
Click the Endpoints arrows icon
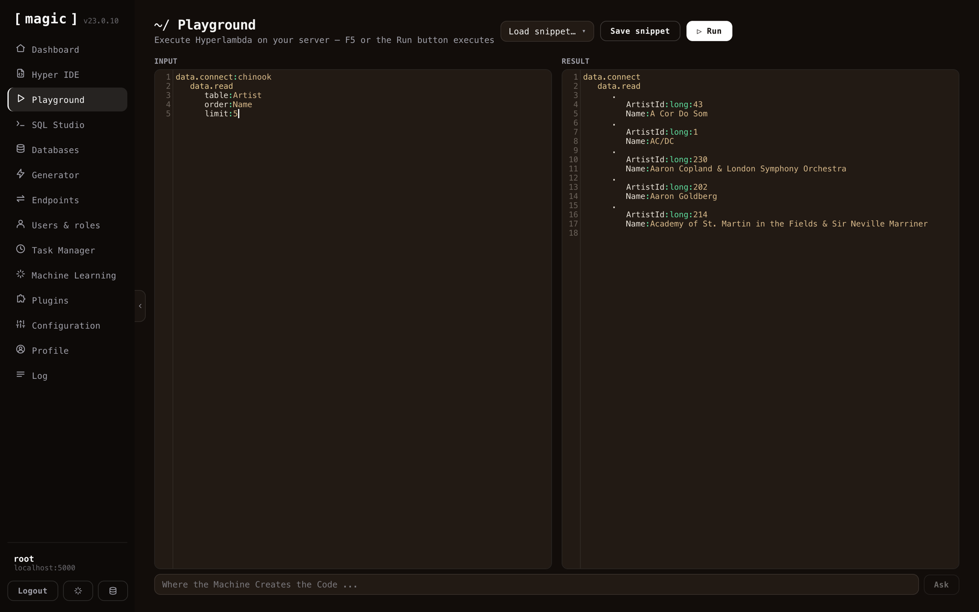pyautogui.click(x=21, y=199)
